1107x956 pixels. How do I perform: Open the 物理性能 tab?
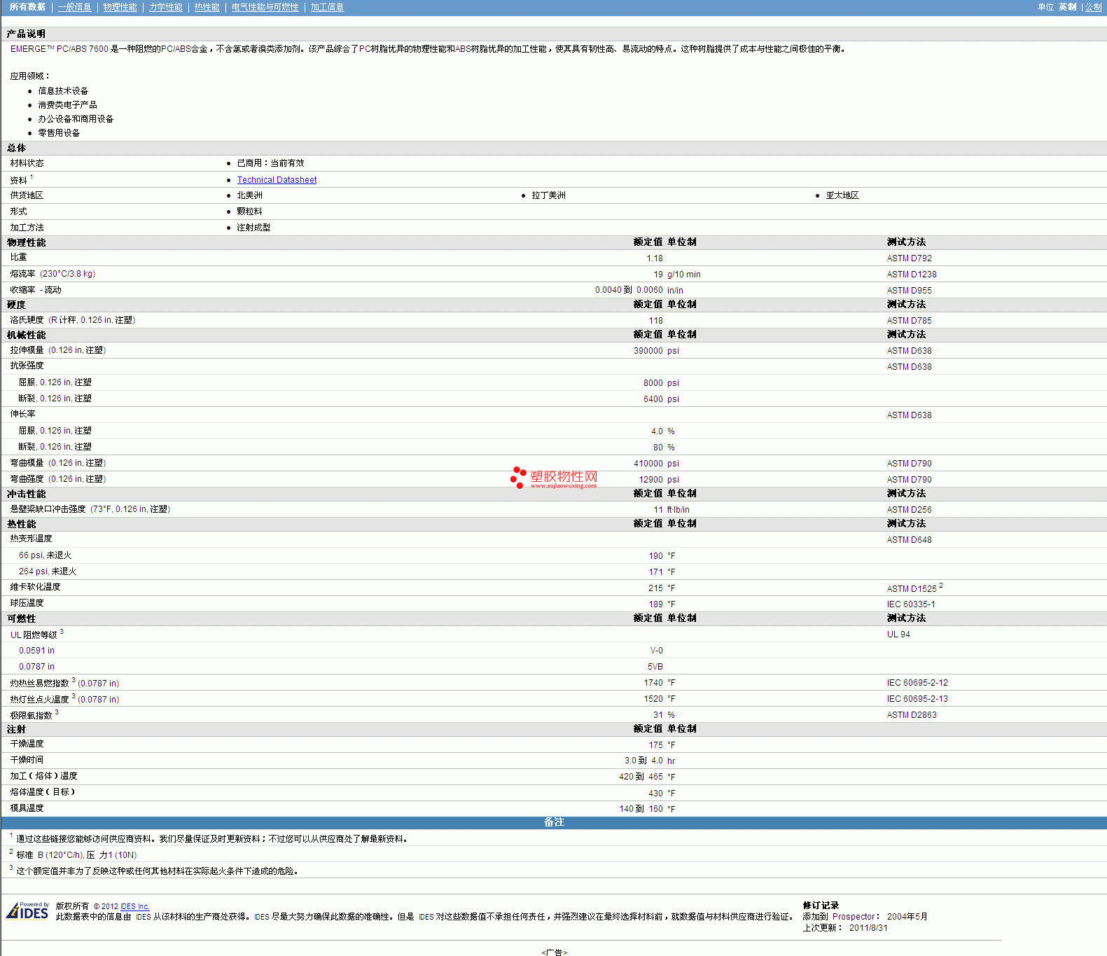pyautogui.click(x=120, y=7)
